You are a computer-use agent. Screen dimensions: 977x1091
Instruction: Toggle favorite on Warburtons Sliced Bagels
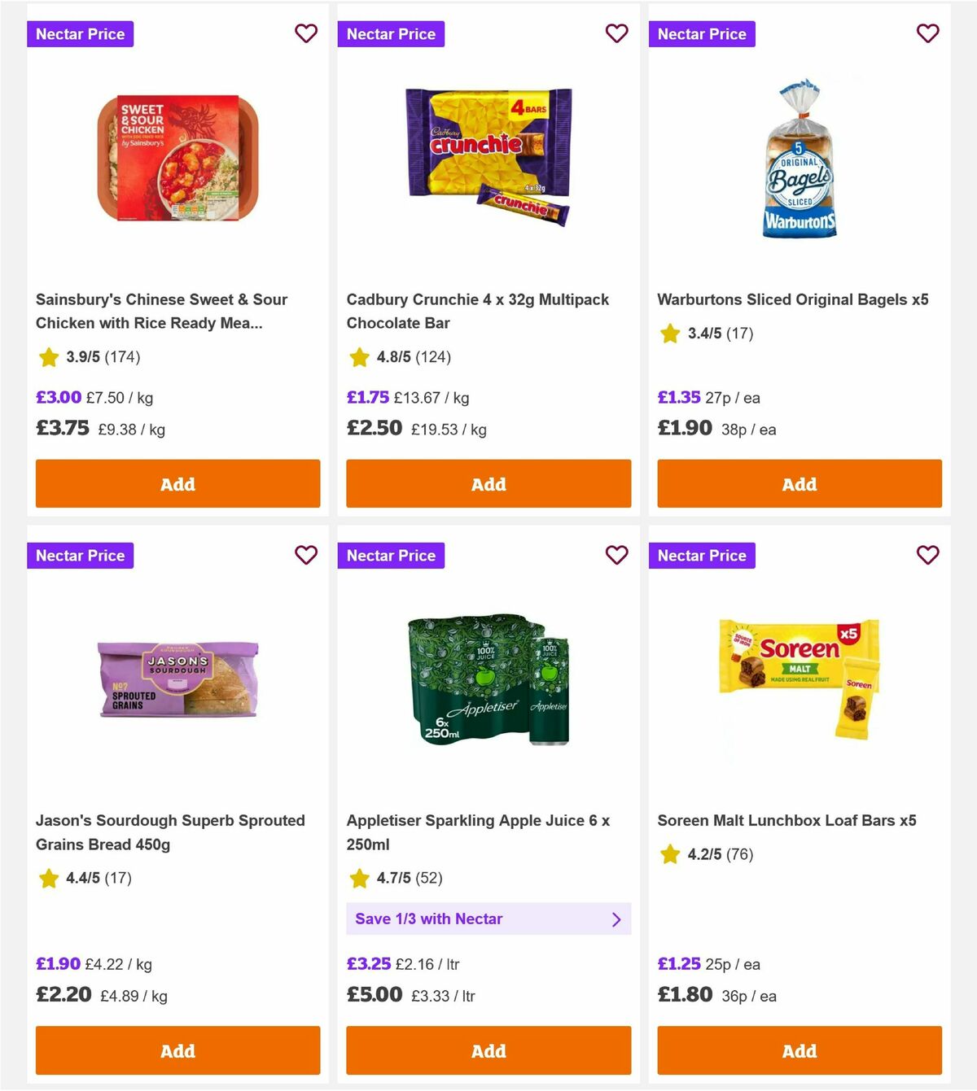tap(928, 33)
